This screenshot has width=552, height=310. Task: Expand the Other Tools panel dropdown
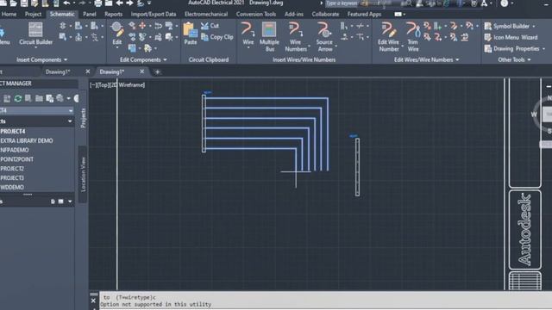[529, 60]
